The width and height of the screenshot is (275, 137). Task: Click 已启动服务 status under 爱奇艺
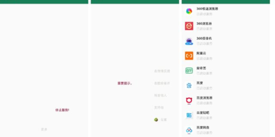point(204,73)
